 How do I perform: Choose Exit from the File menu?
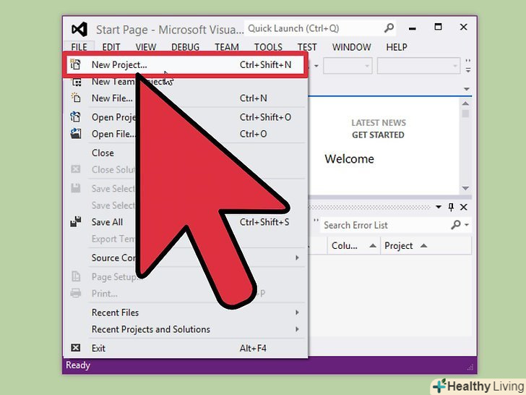[x=185, y=348]
